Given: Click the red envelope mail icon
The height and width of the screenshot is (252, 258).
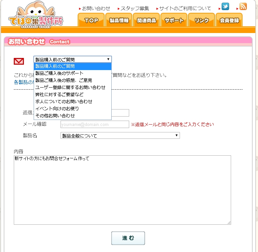Looking at the screenshot, I should tap(19, 61).
